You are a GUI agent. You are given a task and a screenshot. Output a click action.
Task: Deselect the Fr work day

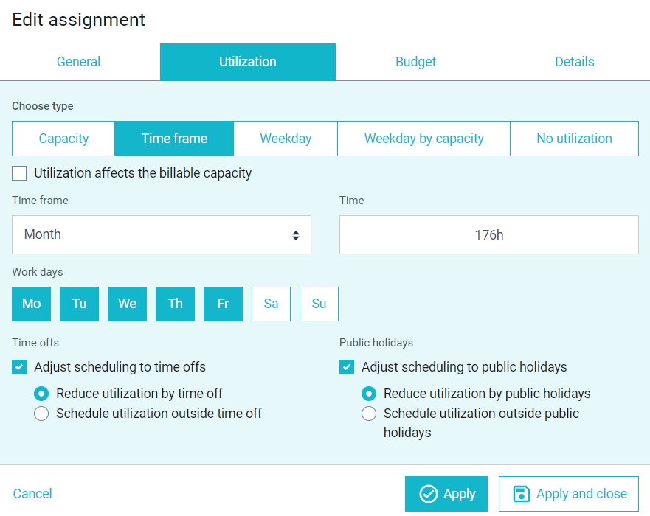point(223,304)
